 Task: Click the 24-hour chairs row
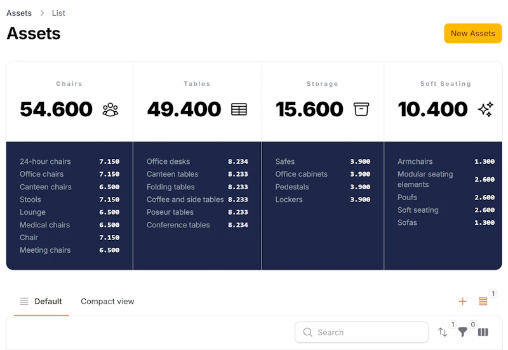[70, 161]
